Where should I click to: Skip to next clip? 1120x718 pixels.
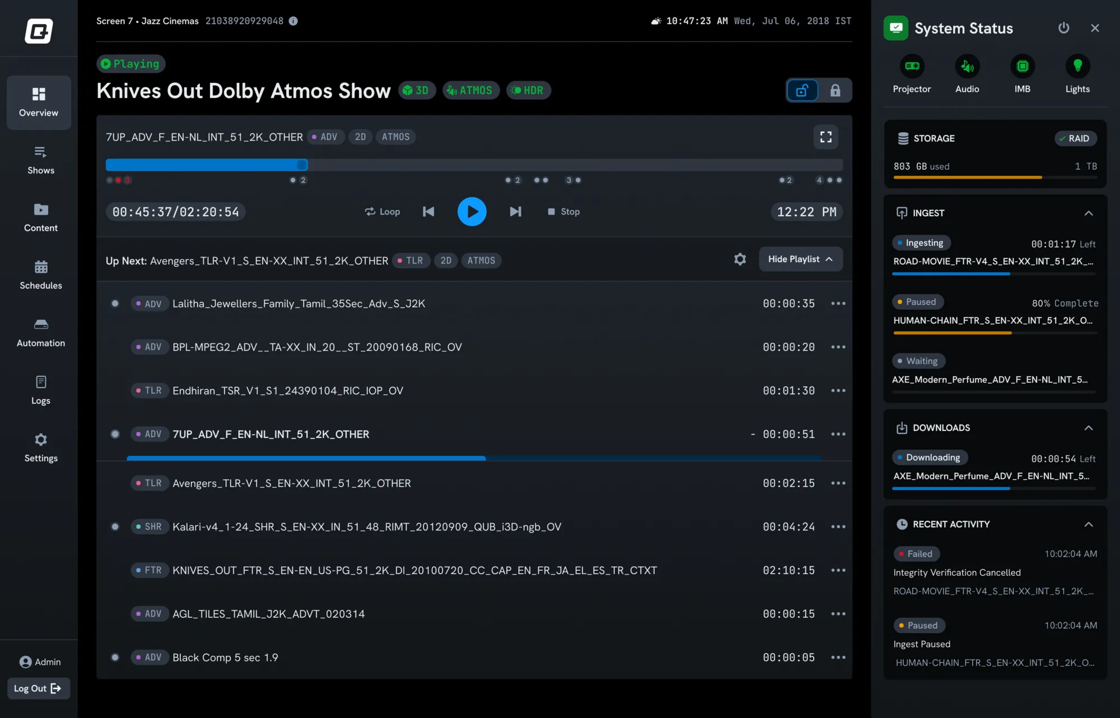click(515, 211)
